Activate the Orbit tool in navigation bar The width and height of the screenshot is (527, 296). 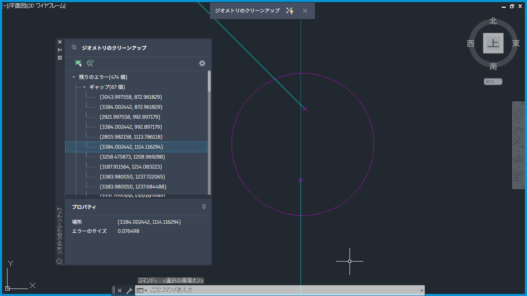tap(519, 159)
